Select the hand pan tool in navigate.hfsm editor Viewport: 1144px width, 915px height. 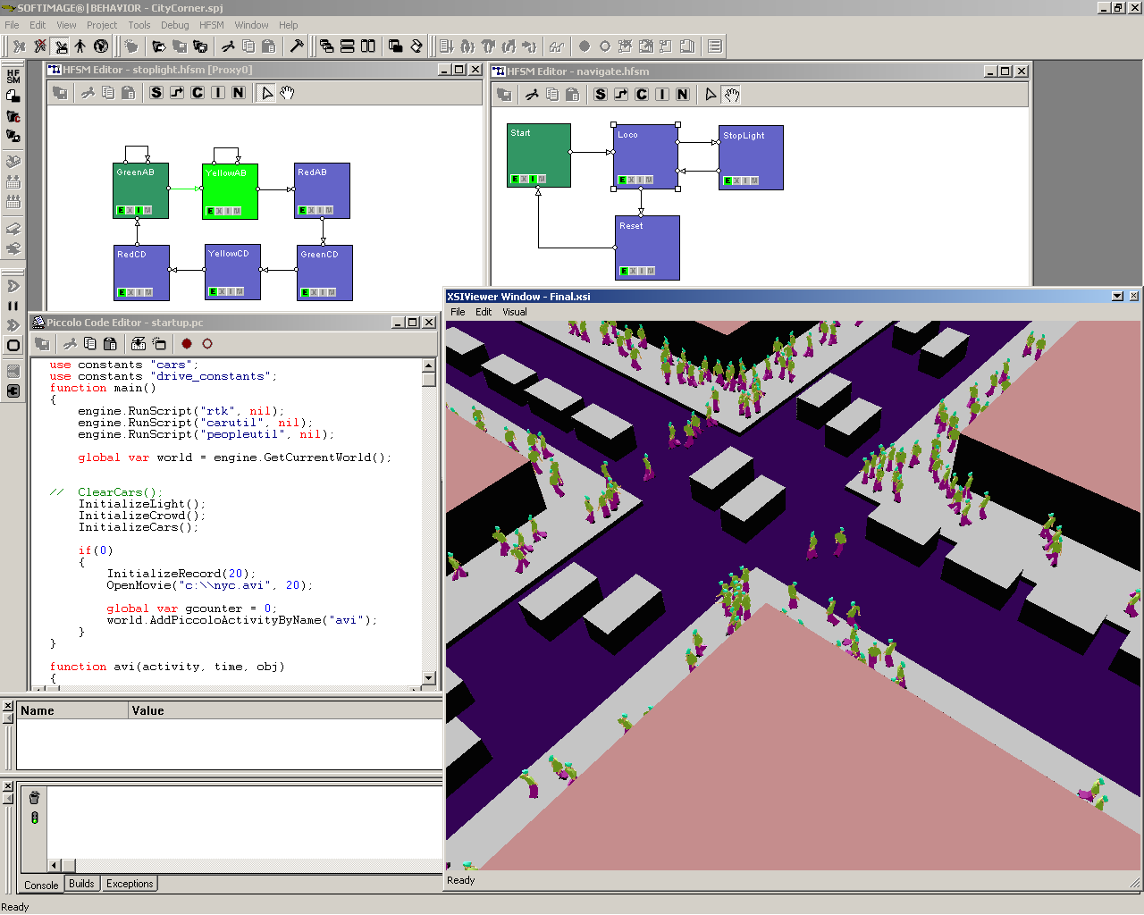[732, 95]
